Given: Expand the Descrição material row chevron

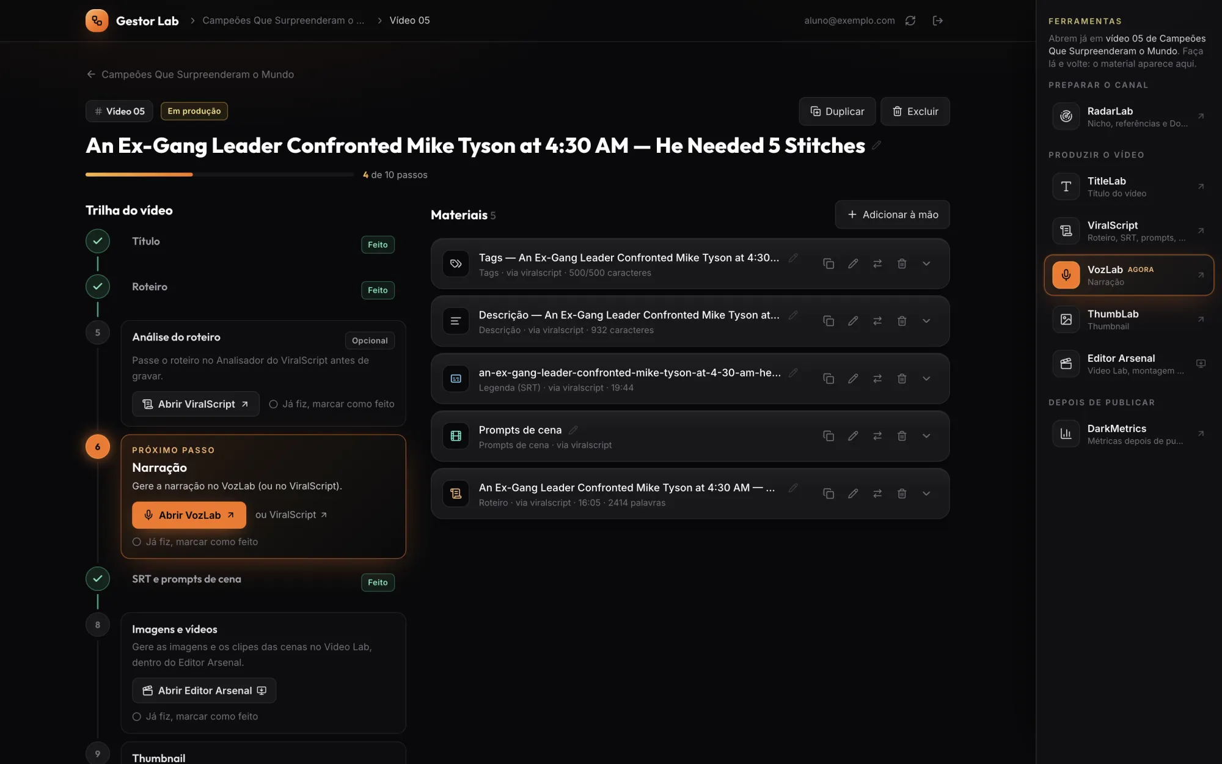Looking at the screenshot, I should [x=926, y=321].
